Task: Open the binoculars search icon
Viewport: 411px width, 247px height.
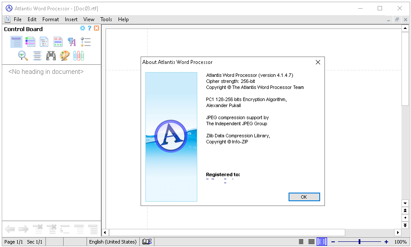Action: coord(51,56)
